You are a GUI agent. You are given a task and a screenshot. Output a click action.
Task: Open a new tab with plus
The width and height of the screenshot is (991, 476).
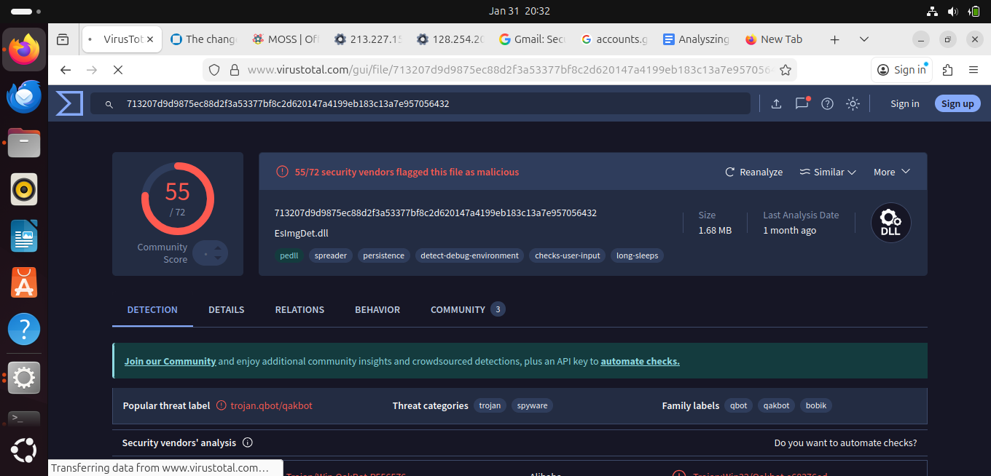tap(835, 39)
